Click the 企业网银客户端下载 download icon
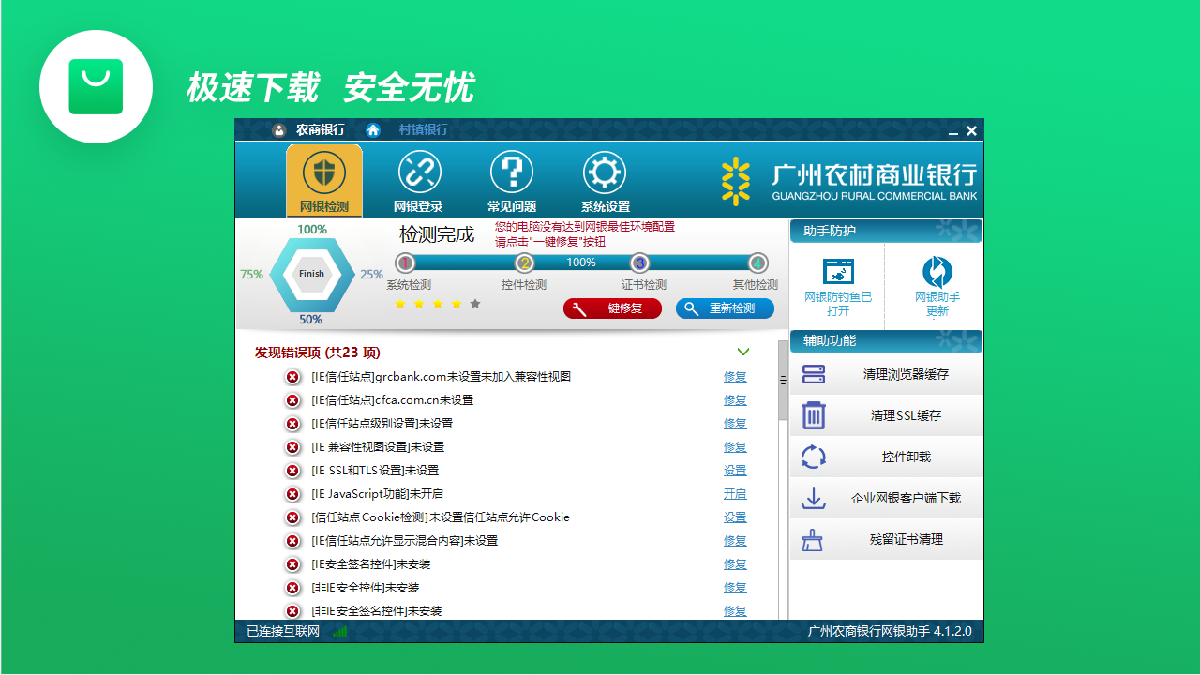The height and width of the screenshot is (675, 1200). pos(814,498)
